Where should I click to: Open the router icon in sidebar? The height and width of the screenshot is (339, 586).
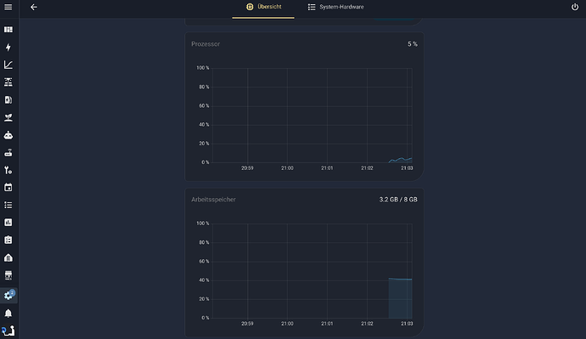tap(8, 152)
